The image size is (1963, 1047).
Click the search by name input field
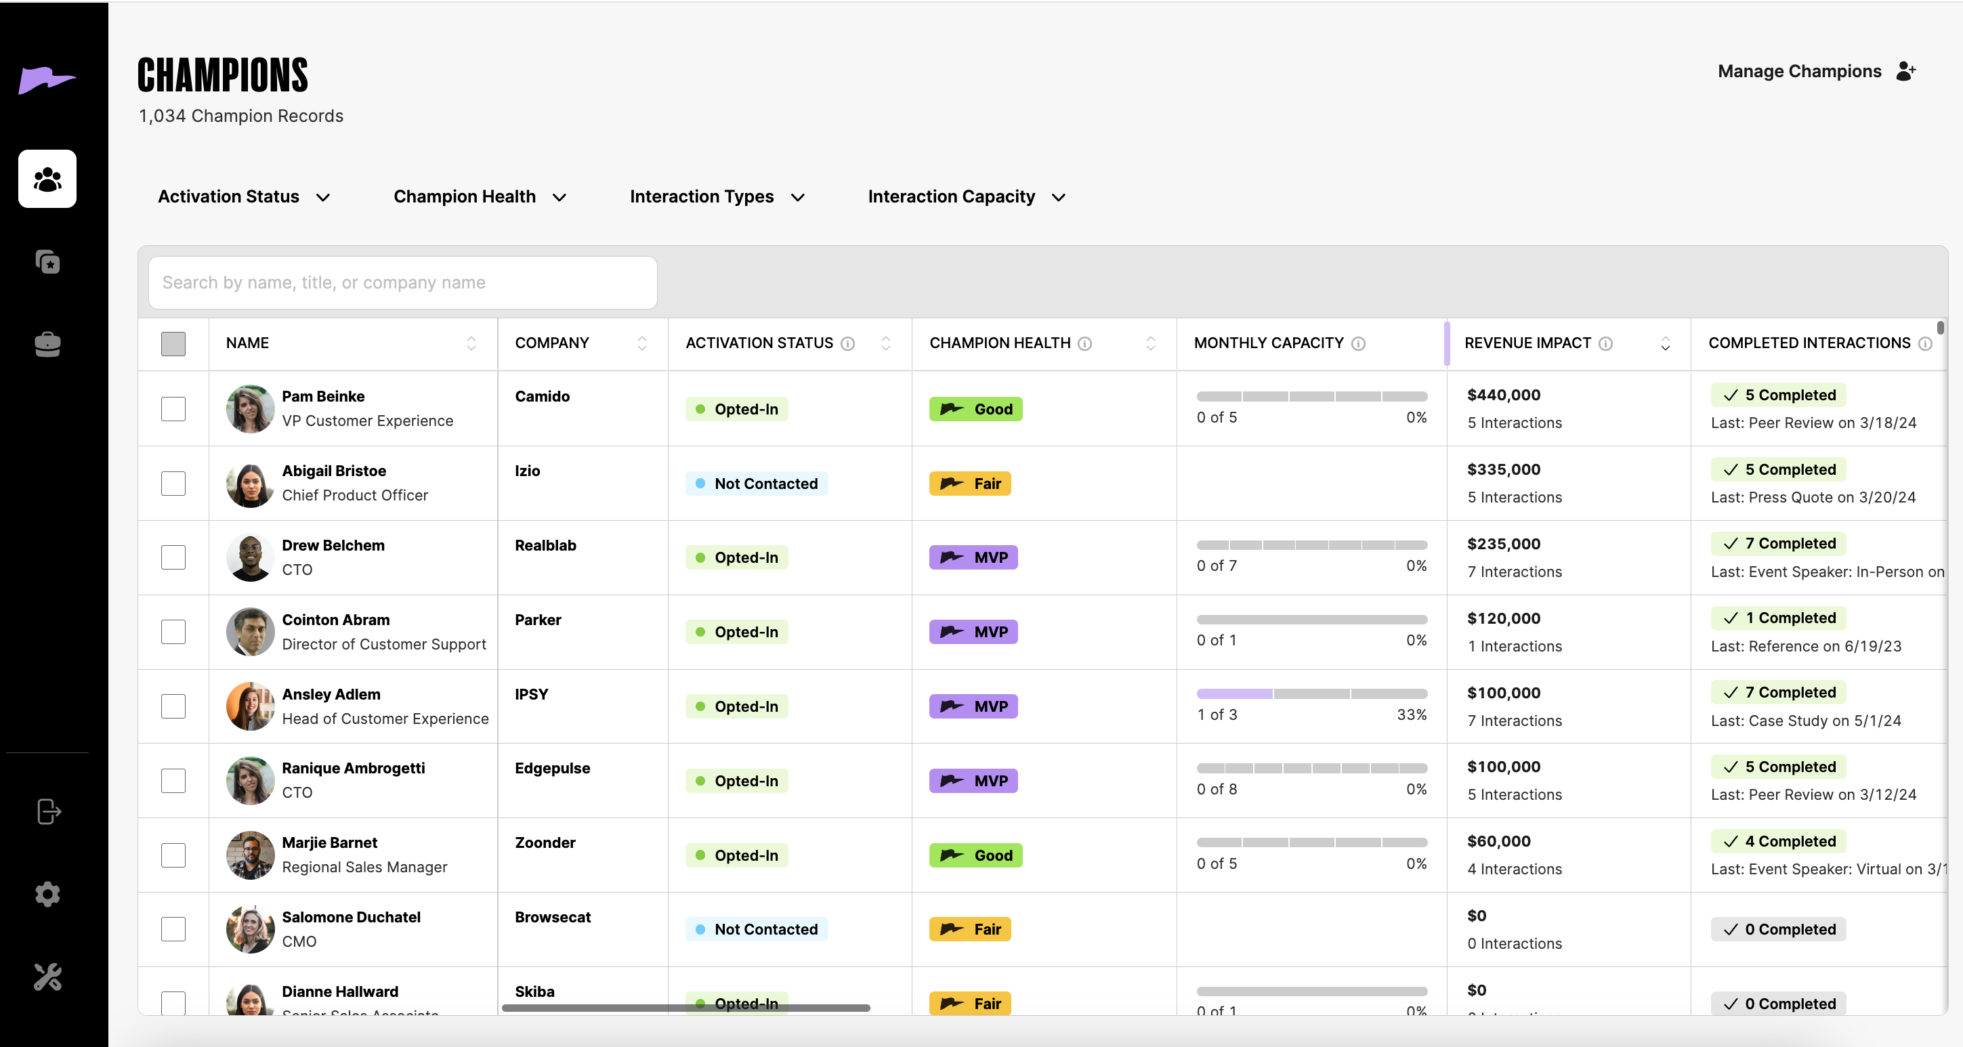[402, 282]
